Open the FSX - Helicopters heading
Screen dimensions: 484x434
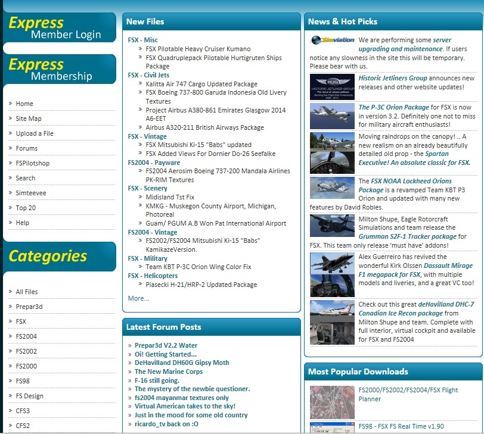[x=153, y=276]
